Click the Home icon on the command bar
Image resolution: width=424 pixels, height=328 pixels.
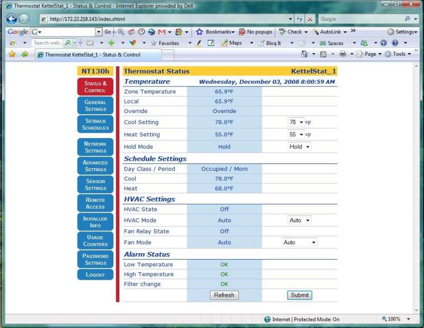click(305, 54)
